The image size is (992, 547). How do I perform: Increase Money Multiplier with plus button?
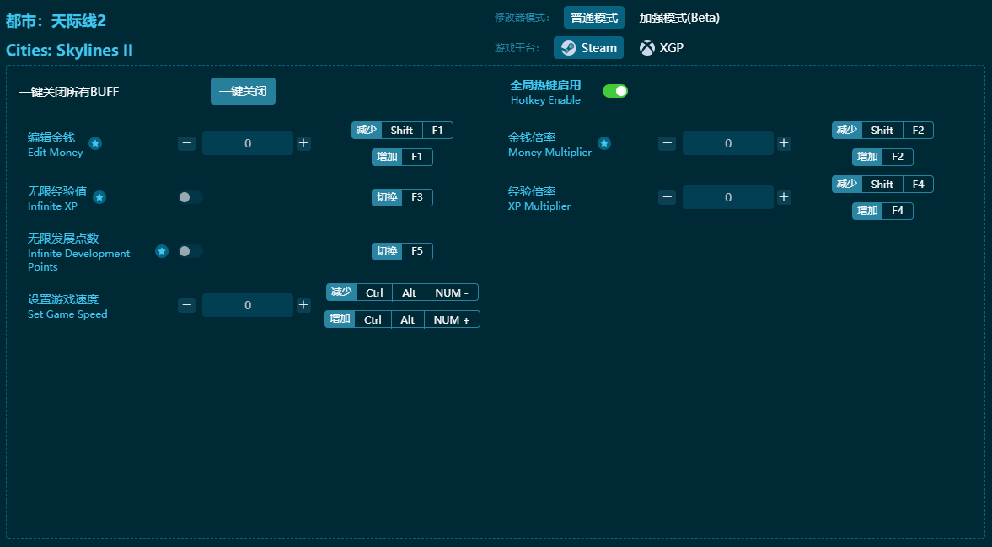784,143
